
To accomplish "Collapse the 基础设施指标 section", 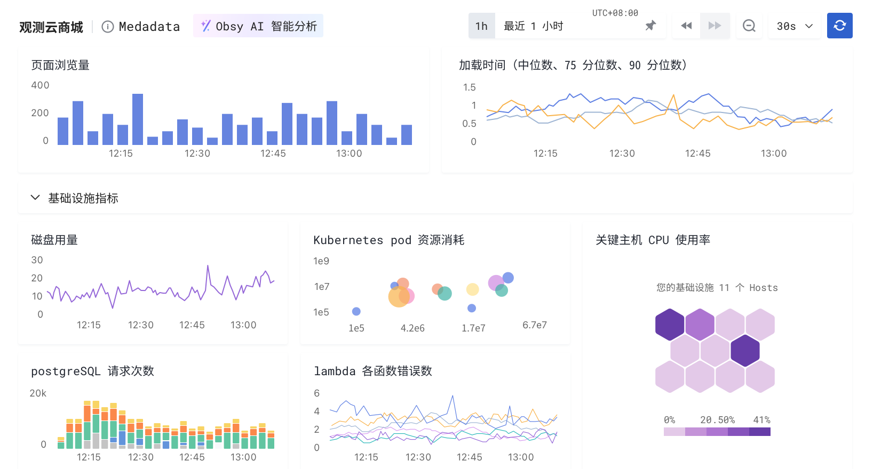I will point(35,198).
